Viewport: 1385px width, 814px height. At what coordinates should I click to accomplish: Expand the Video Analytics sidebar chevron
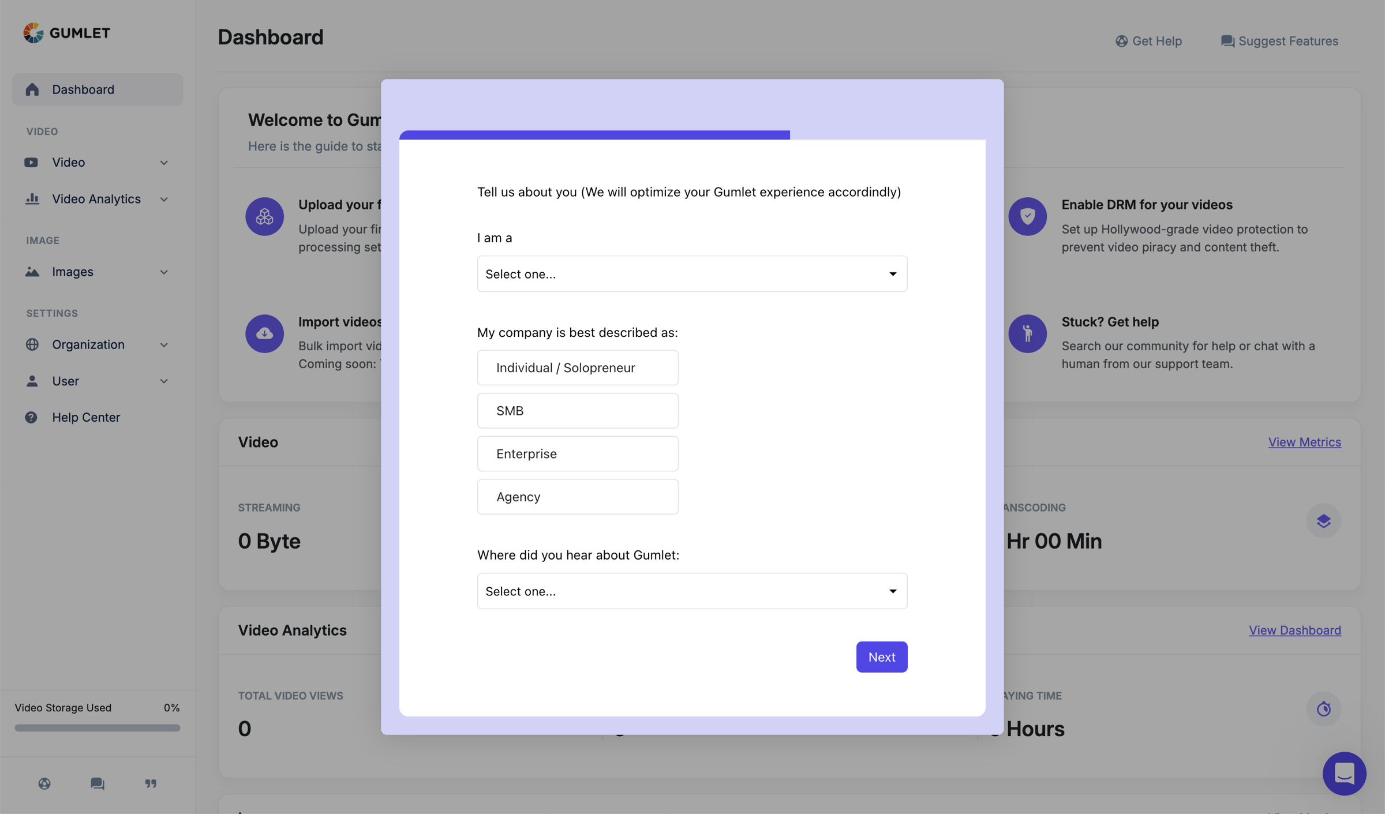pyautogui.click(x=164, y=199)
